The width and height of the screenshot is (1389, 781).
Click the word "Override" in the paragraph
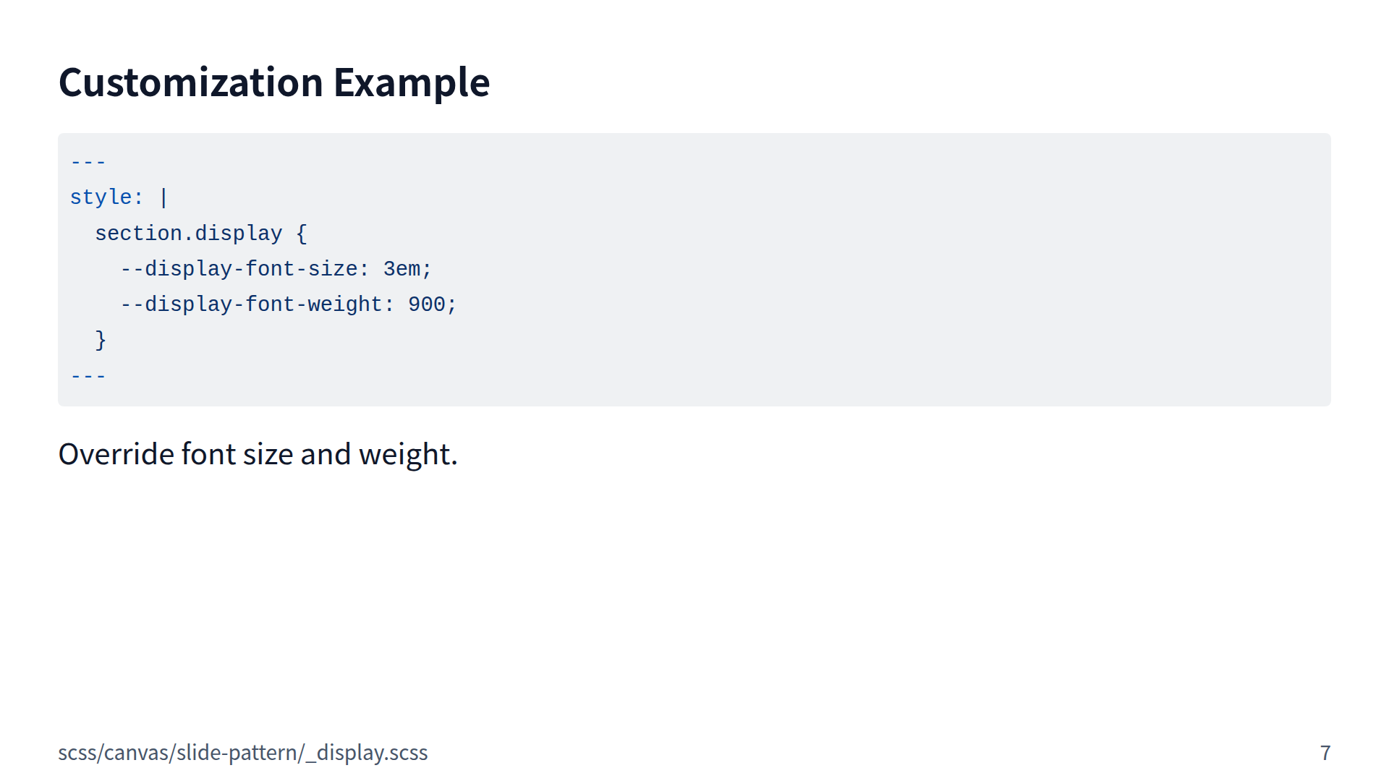pos(116,454)
